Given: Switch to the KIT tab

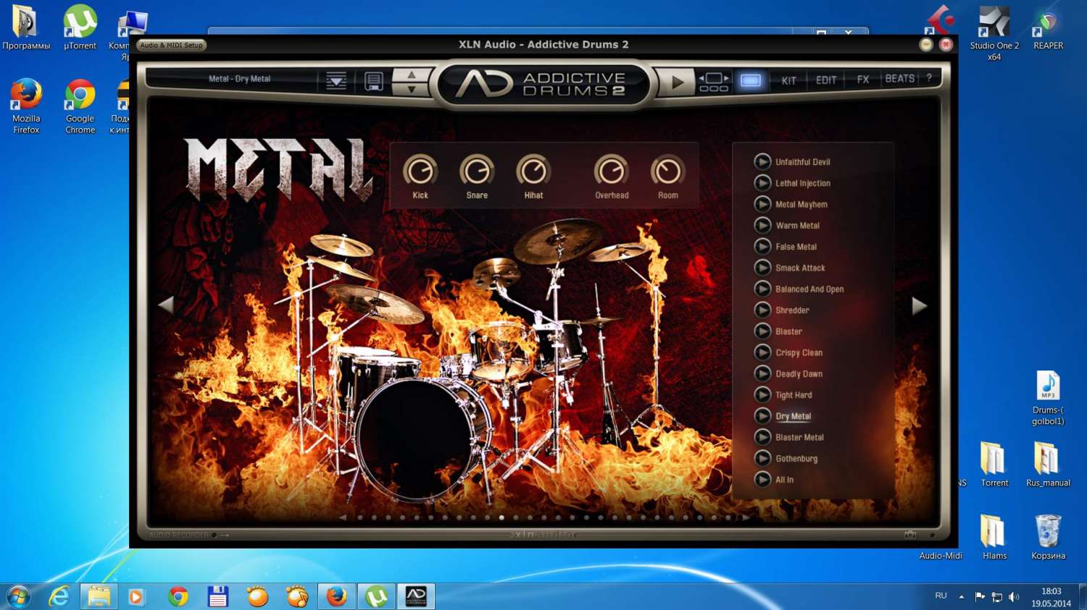Looking at the screenshot, I should coord(788,80).
